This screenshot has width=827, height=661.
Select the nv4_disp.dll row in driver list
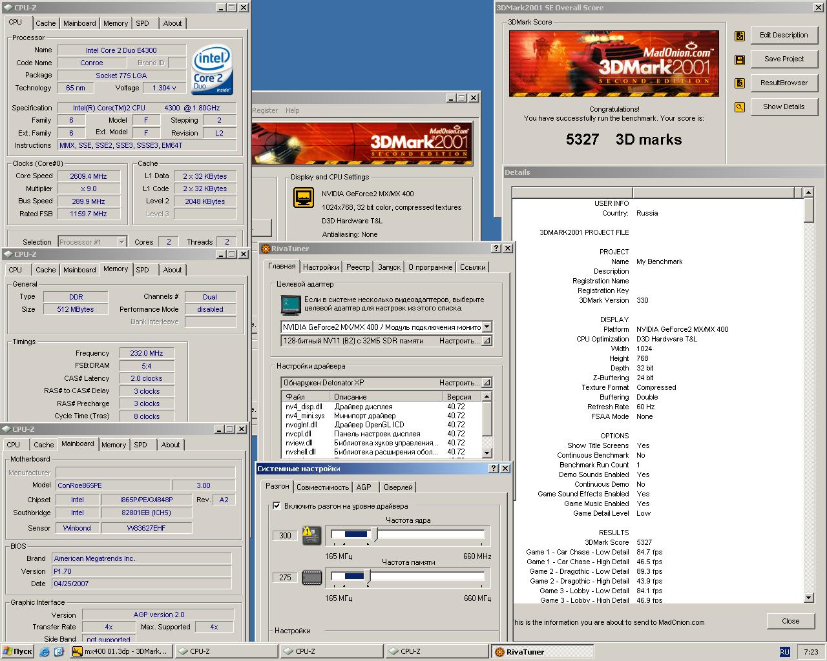(382, 407)
